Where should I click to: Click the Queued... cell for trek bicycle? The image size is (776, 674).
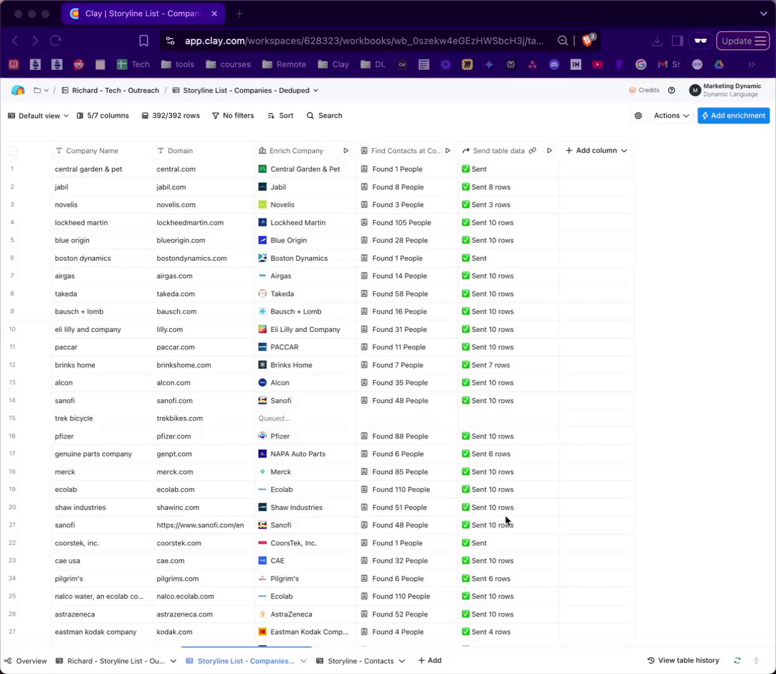click(x=304, y=418)
